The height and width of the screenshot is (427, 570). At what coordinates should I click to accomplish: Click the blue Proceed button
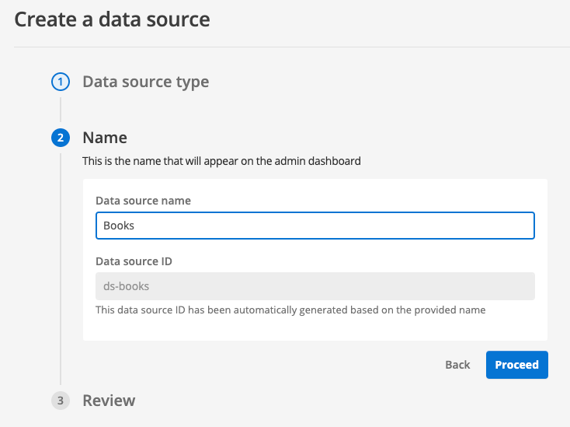pos(516,365)
